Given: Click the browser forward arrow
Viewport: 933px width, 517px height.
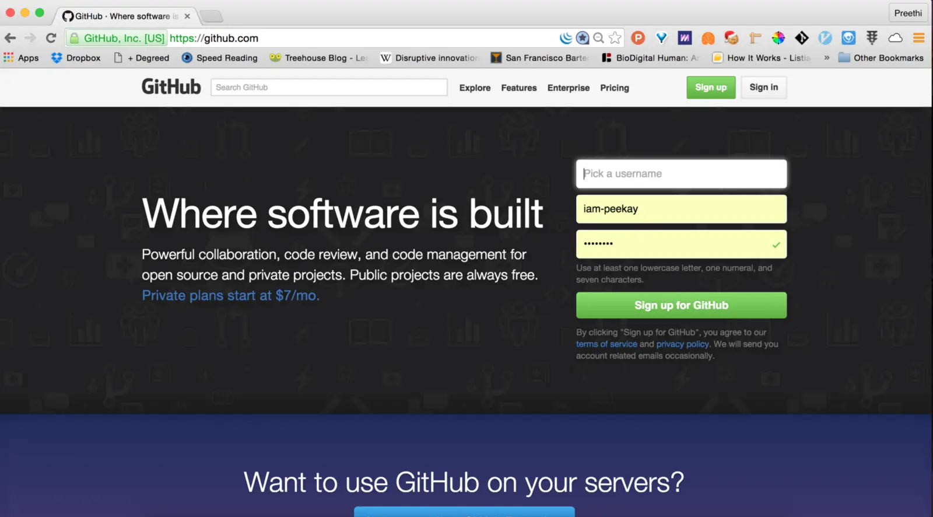Looking at the screenshot, I should 30,38.
